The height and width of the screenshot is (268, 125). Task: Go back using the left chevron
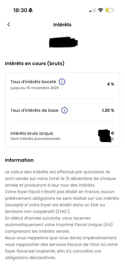click(9, 24)
